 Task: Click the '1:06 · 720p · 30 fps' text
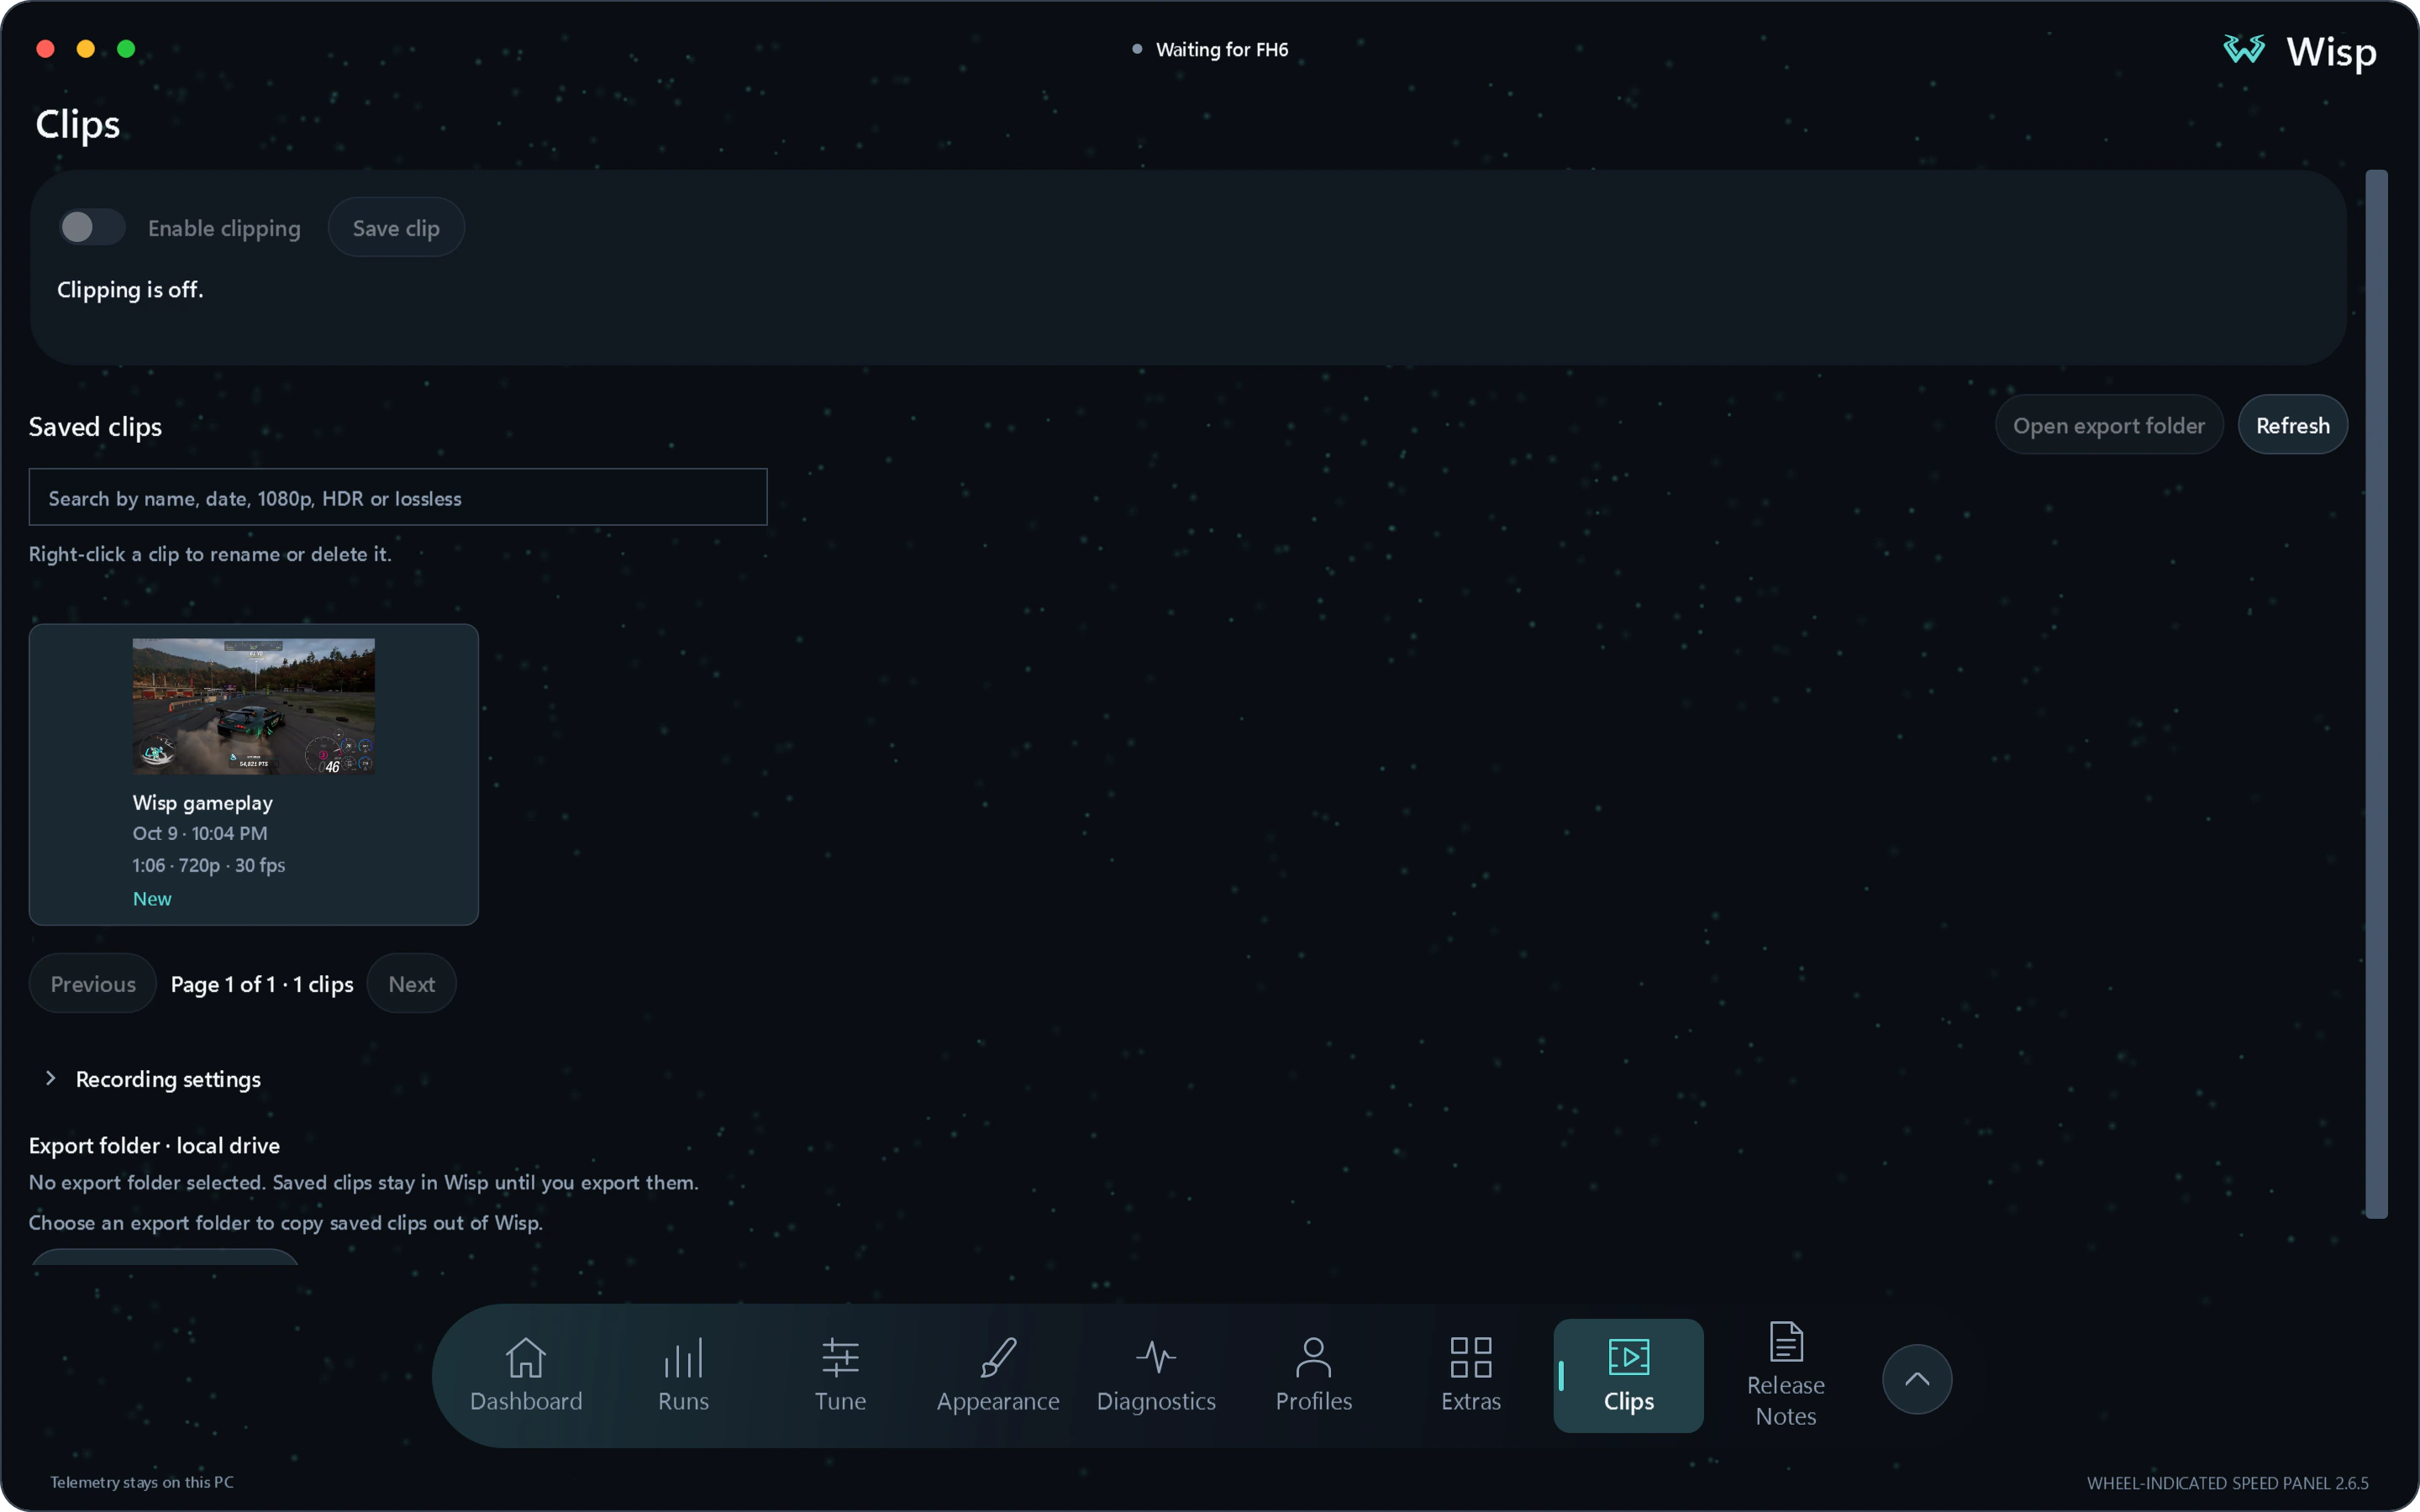[x=209, y=865]
